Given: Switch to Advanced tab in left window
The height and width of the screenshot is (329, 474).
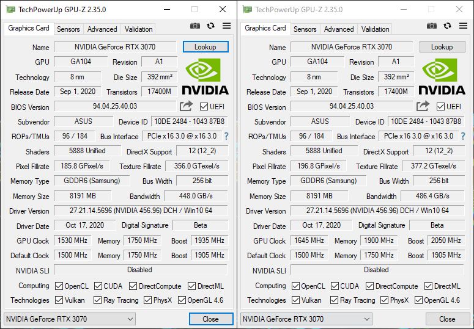Looking at the screenshot, I should 102,29.
